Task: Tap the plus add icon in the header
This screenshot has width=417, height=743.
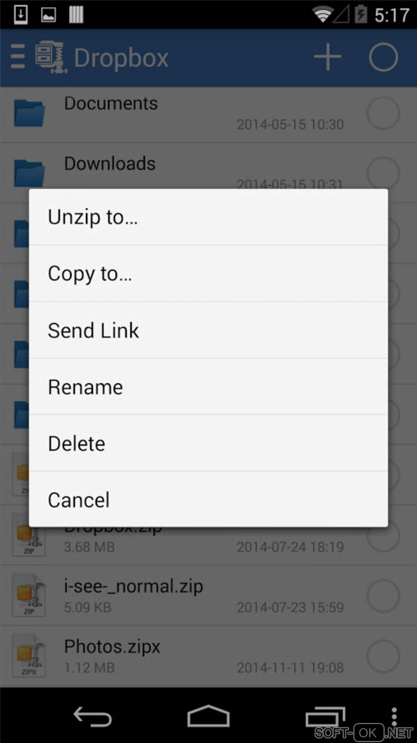Action: [x=327, y=57]
